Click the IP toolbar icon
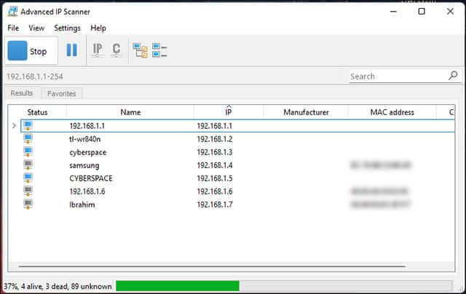Image resolution: width=466 pixels, height=294 pixels. click(98, 51)
